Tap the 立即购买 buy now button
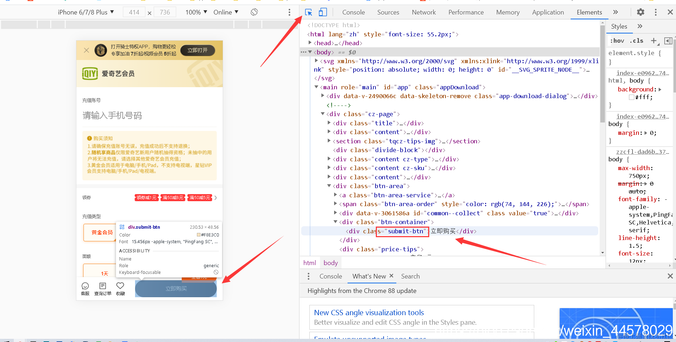Viewport: 676px width, 342px height. (176, 289)
